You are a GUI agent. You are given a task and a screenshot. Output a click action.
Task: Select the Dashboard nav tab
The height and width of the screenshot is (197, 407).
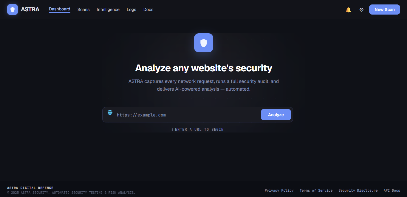pos(60,9)
